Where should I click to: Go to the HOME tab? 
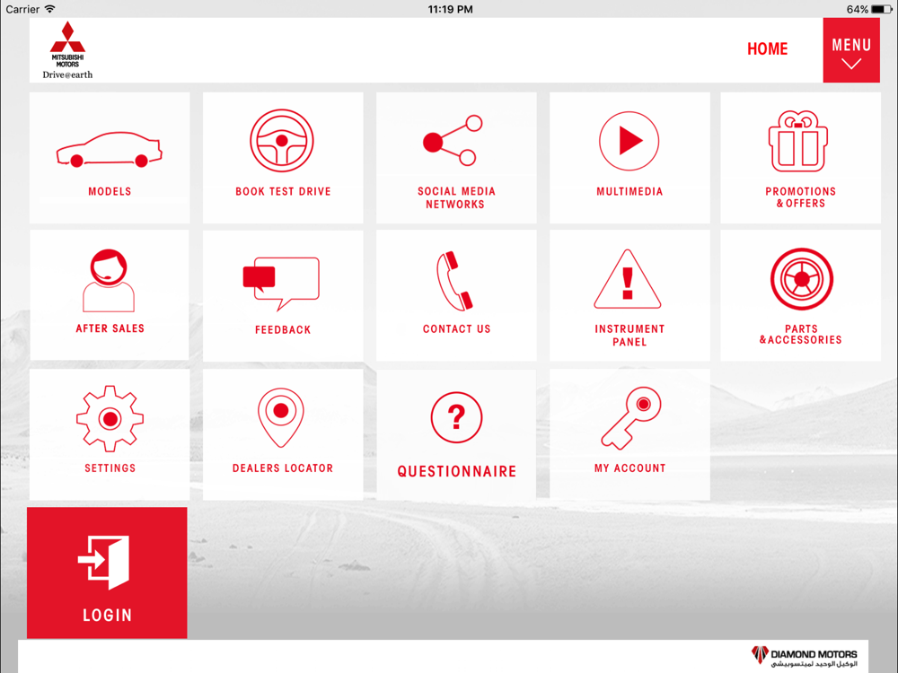point(768,49)
